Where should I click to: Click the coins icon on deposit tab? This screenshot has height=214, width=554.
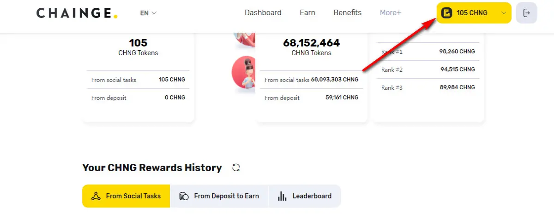[184, 196]
